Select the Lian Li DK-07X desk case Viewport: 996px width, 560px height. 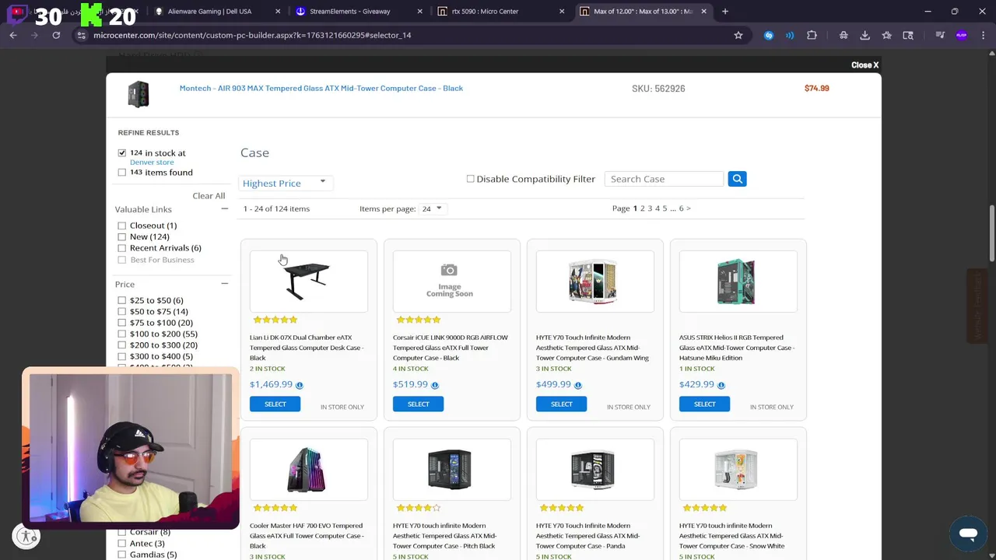coord(275,404)
